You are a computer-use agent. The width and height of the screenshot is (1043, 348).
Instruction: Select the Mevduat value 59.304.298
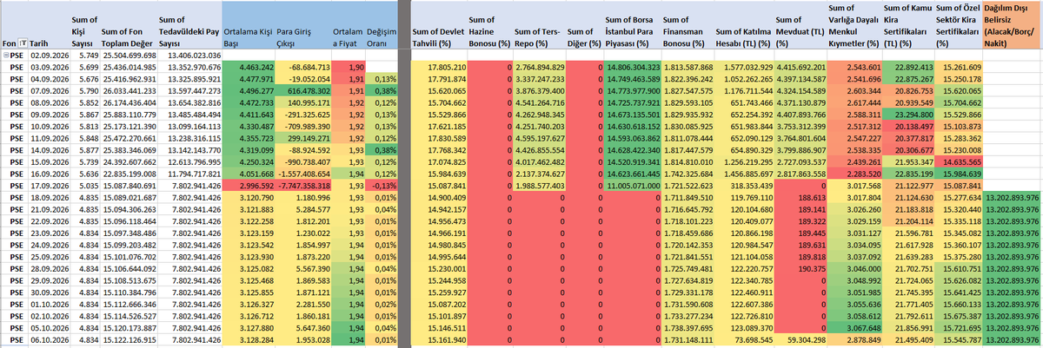(801, 341)
